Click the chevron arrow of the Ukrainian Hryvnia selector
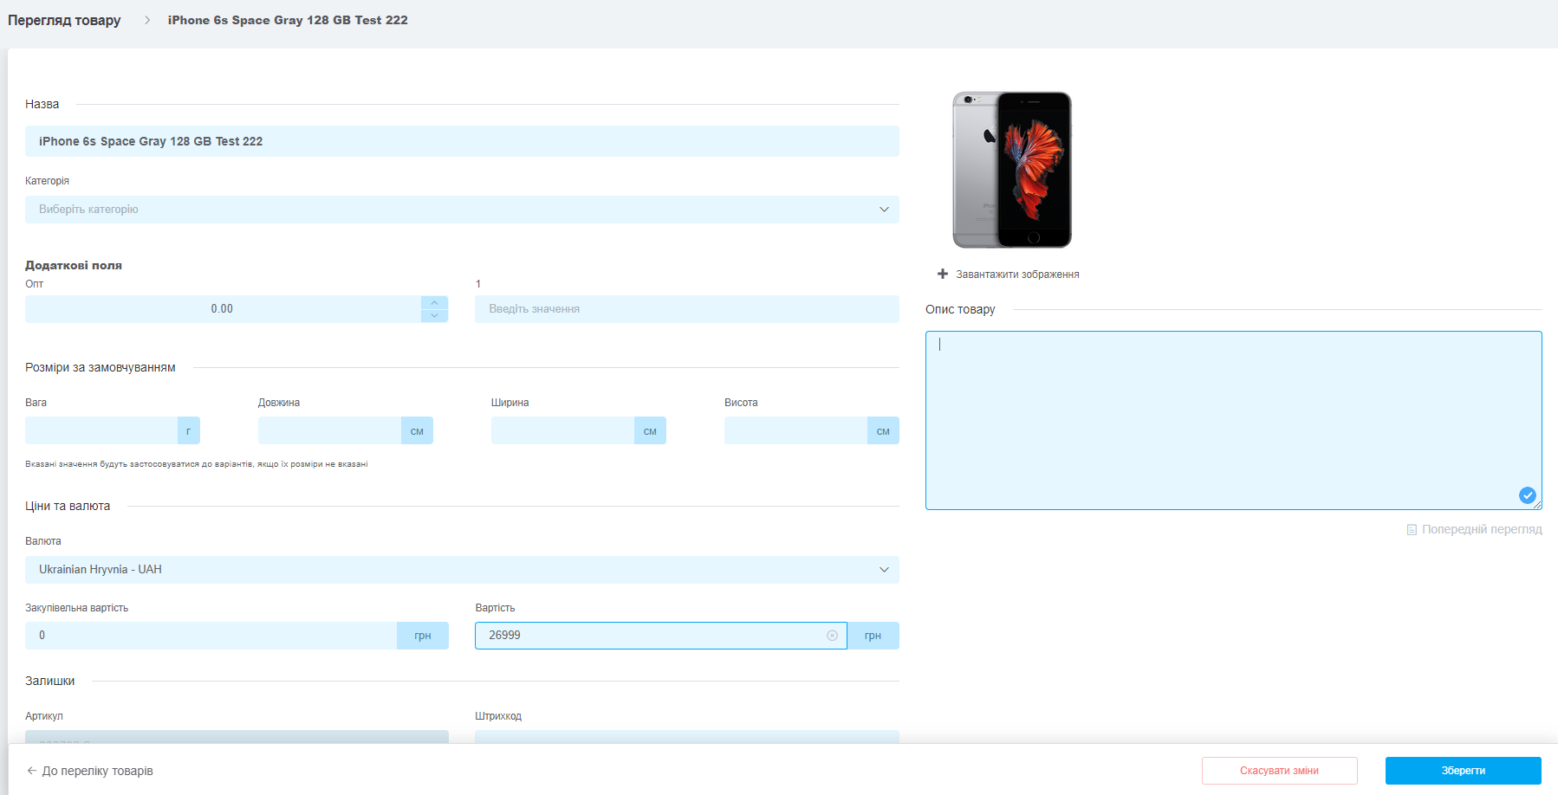 884,570
